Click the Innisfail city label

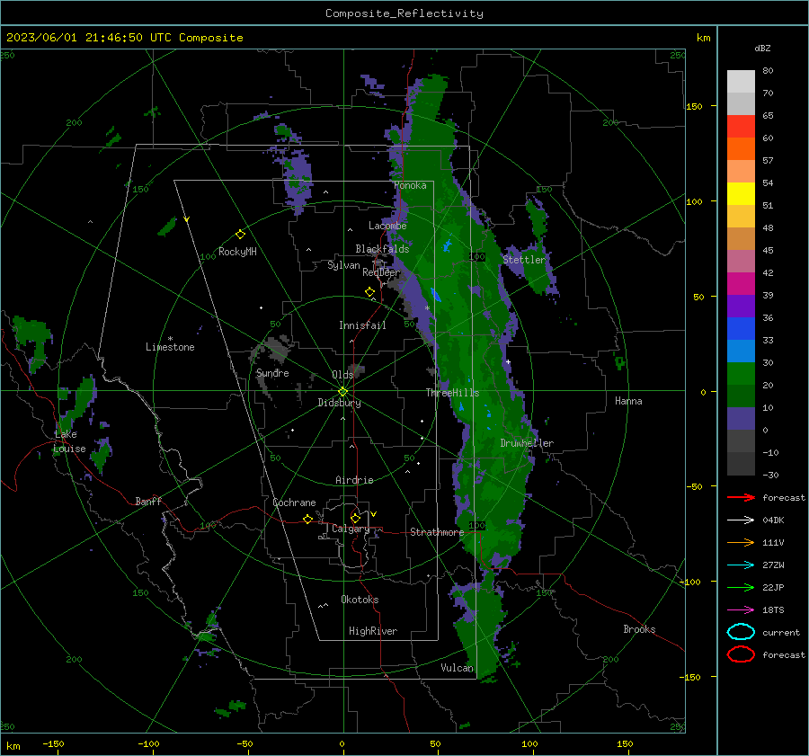(362, 325)
